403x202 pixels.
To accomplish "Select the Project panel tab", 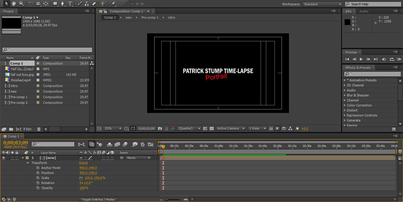I will click(8, 11).
